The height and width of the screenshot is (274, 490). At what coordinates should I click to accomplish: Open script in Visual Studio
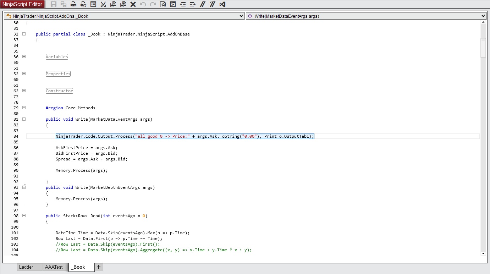tap(222, 4)
